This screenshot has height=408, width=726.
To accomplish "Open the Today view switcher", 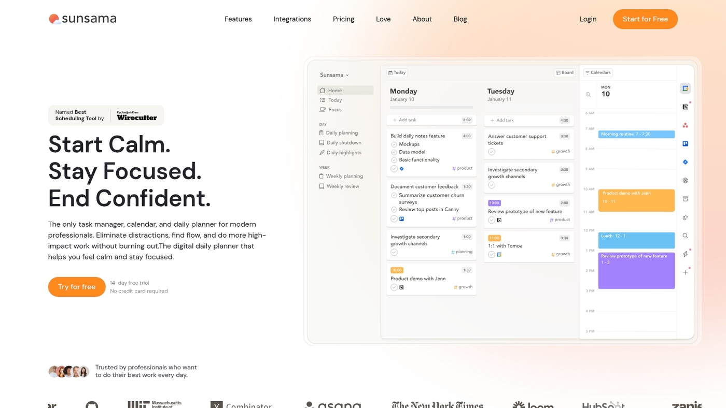I will (x=397, y=72).
